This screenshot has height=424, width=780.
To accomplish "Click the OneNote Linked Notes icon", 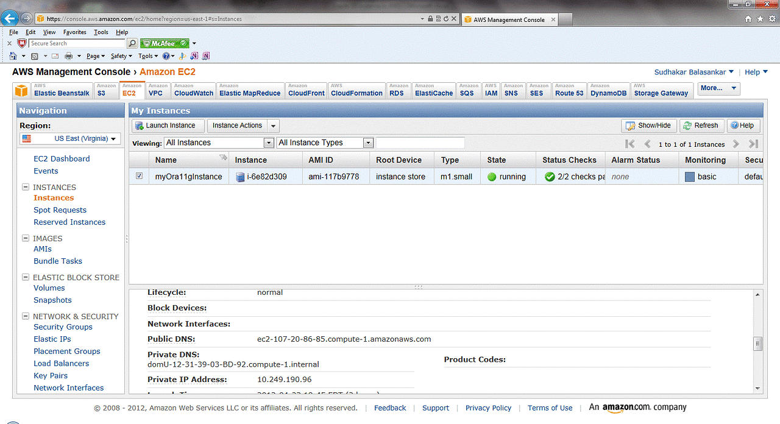I will 206,56.
